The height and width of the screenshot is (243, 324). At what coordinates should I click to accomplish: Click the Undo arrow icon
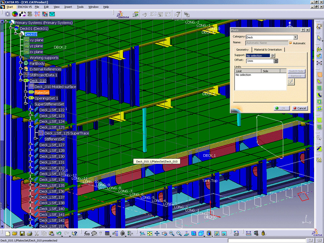coord(59,234)
